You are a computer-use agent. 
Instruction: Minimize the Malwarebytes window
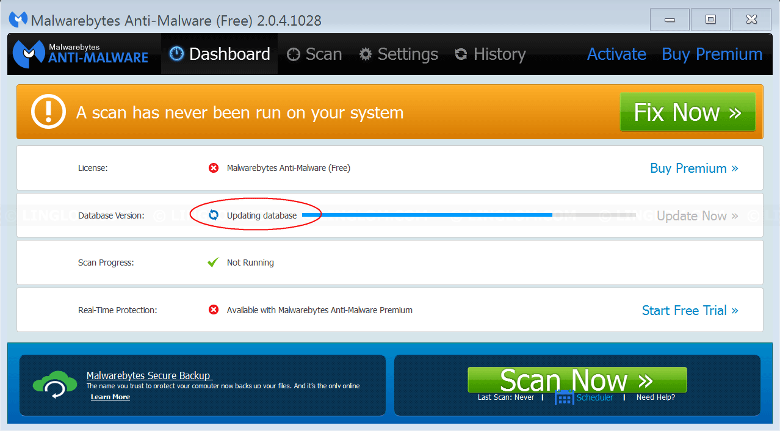(670, 20)
